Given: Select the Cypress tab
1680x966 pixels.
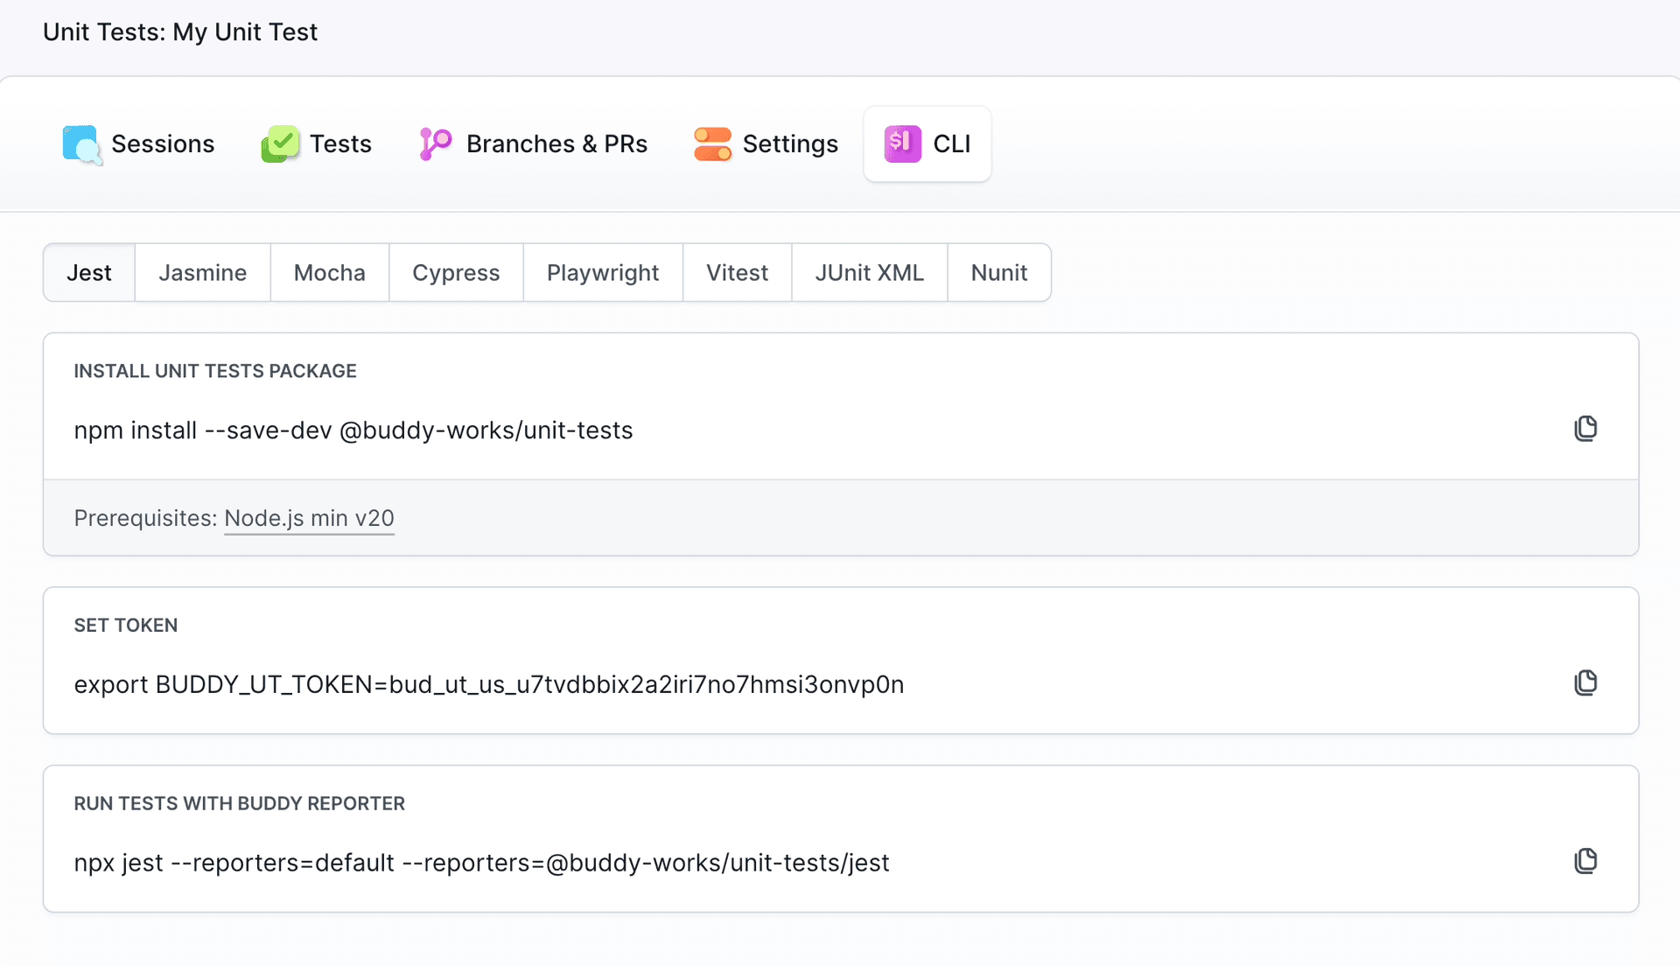Looking at the screenshot, I should [456, 272].
